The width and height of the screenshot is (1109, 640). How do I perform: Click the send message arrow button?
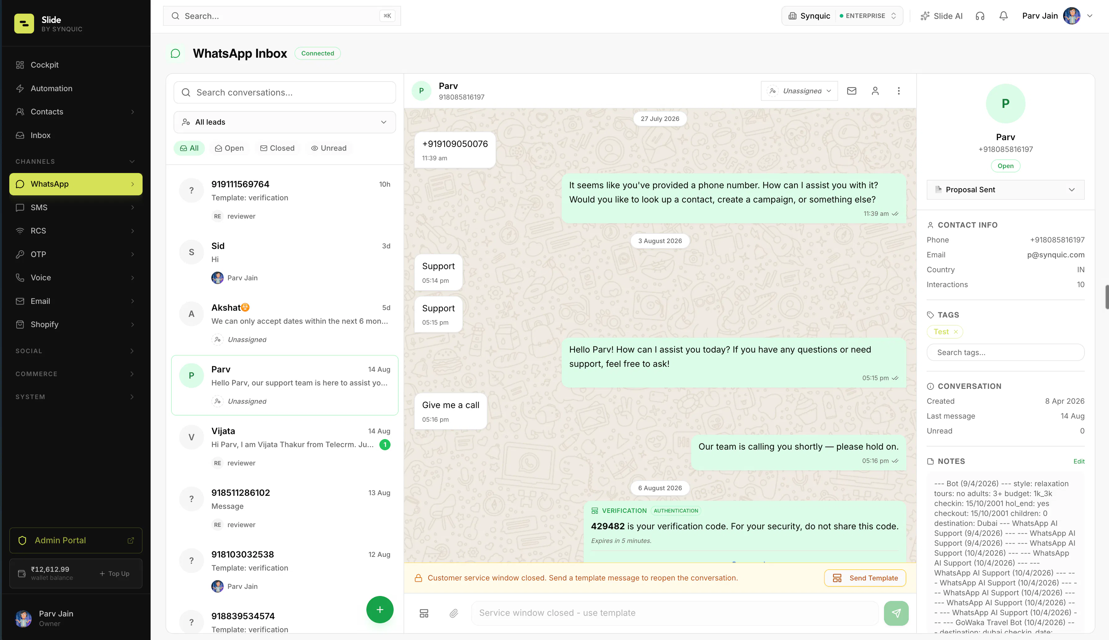point(896,613)
